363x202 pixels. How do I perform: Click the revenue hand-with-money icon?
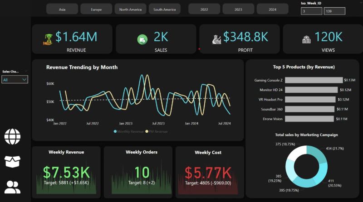coord(48,39)
